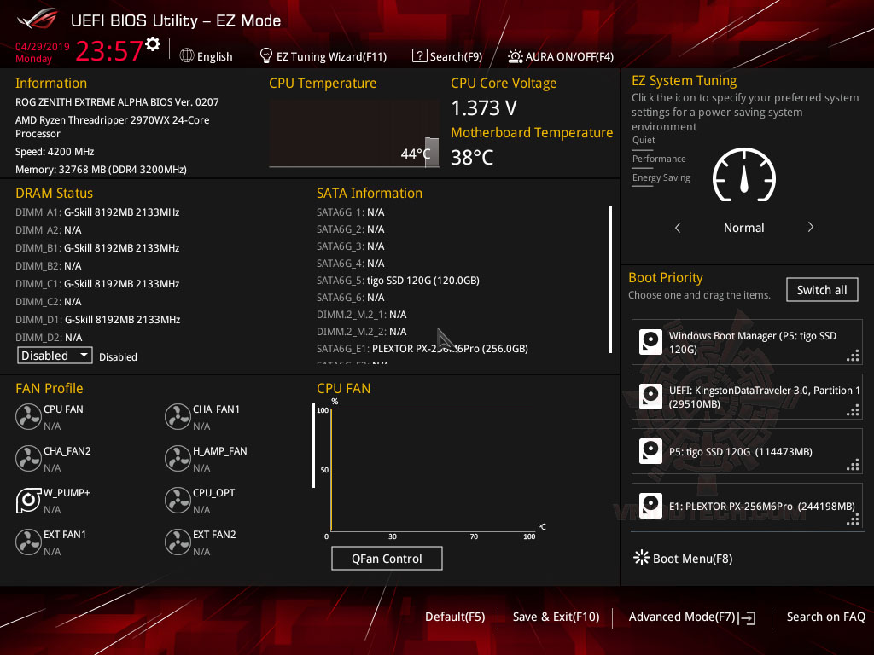Click DIMM_B1 G-Skill 8192MB entry
The height and width of the screenshot is (655, 874).
click(97, 248)
